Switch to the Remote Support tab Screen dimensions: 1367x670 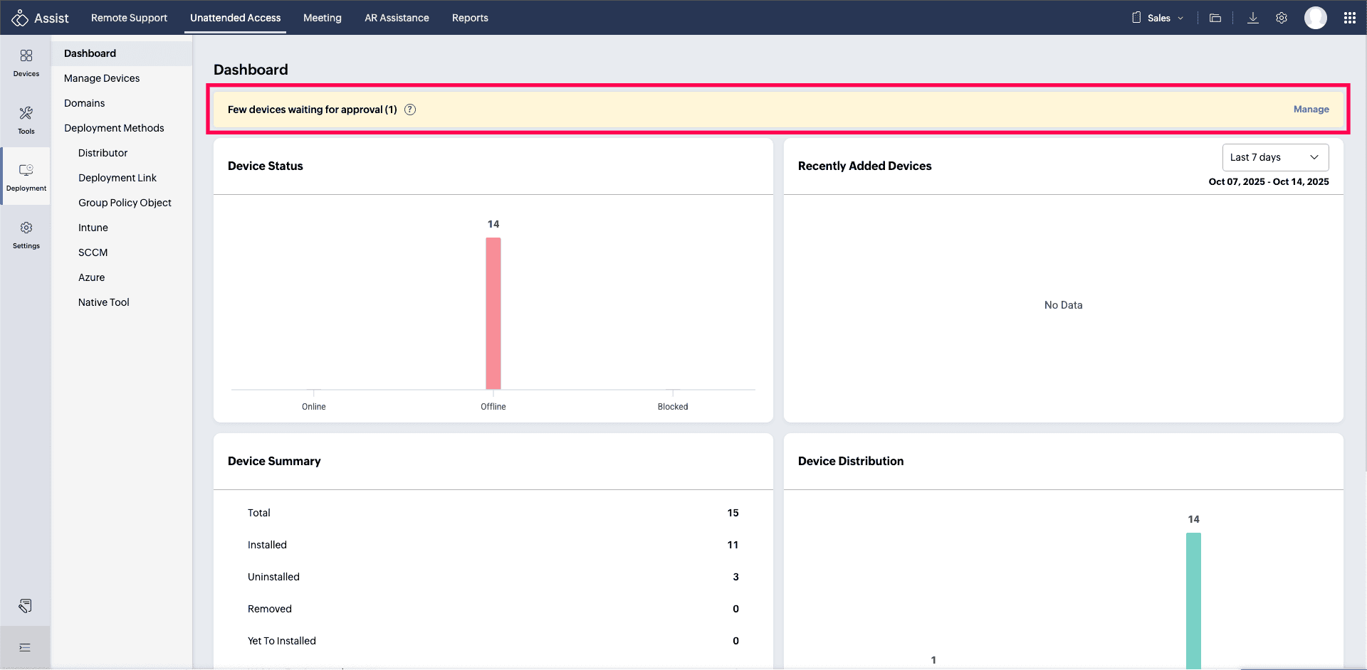(x=129, y=18)
